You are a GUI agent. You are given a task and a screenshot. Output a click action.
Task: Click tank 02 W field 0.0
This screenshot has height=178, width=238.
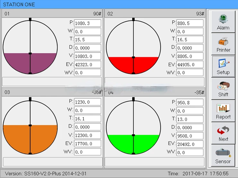pyautogui.click(x=190, y=31)
